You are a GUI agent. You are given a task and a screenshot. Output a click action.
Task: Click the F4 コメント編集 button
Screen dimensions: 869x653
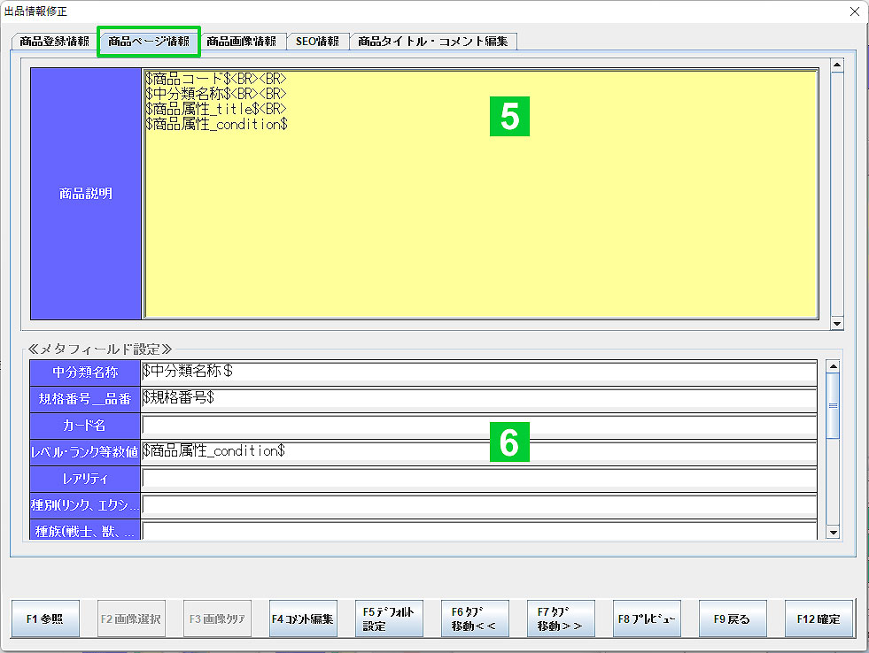pos(303,619)
